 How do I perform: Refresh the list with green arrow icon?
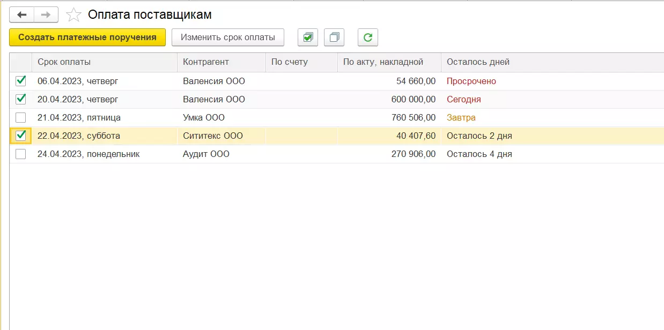click(368, 37)
